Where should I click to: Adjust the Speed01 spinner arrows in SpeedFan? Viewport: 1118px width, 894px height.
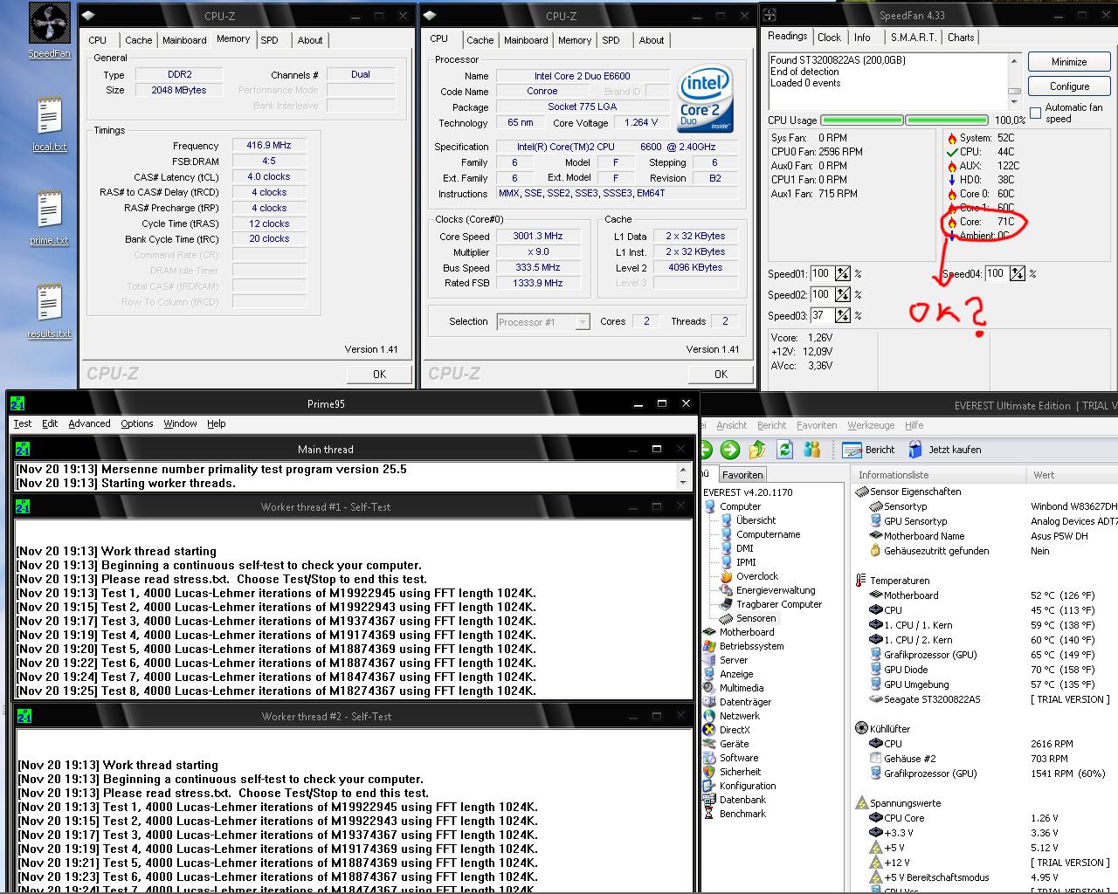[842, 274]
